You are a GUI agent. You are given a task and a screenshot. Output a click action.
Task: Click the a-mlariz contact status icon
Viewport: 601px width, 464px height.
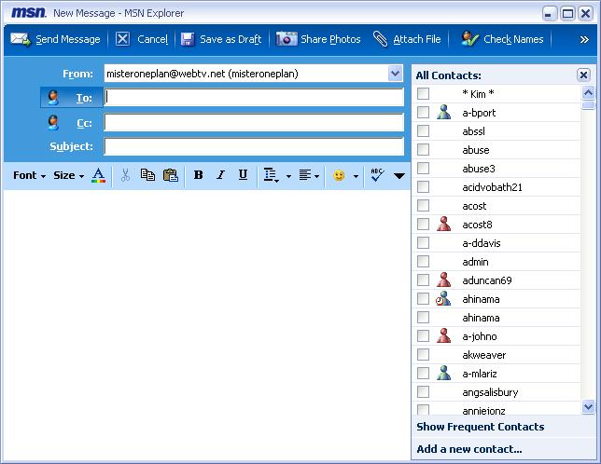(444, 374)
